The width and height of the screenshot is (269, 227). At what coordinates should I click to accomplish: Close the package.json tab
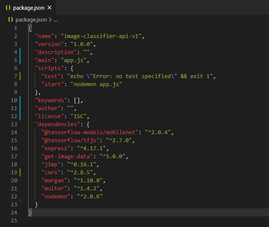coord(49,8)
